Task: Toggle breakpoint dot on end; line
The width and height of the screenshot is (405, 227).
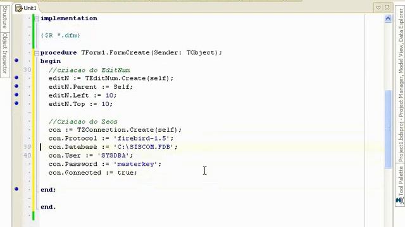Action: coord(16,189)
